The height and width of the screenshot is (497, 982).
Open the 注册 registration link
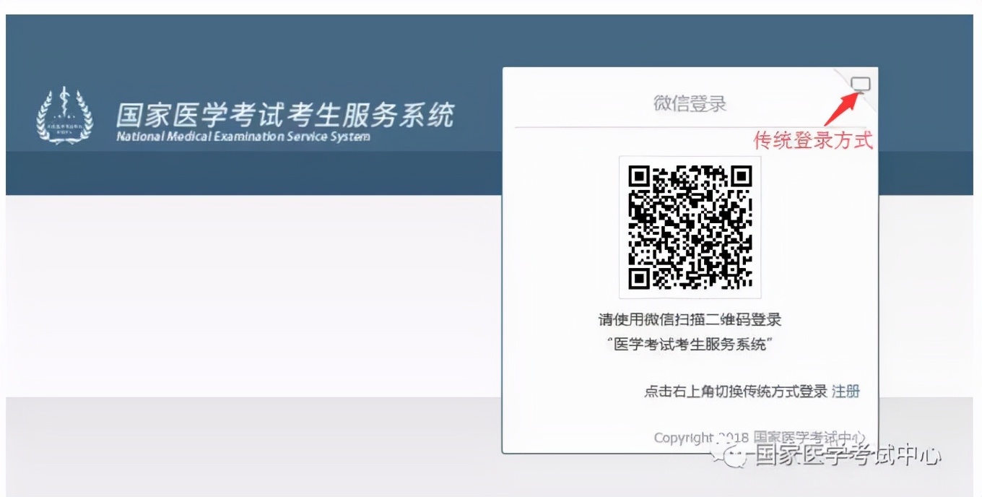[846, 391]
